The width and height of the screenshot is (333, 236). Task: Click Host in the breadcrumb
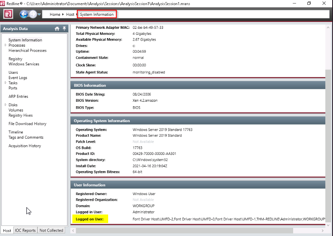tap(70, 15)
